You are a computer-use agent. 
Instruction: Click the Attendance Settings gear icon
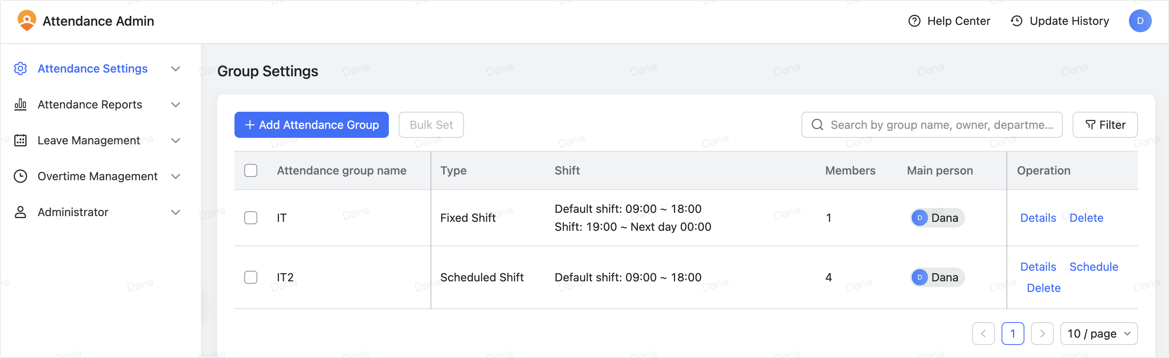[20, 69]
